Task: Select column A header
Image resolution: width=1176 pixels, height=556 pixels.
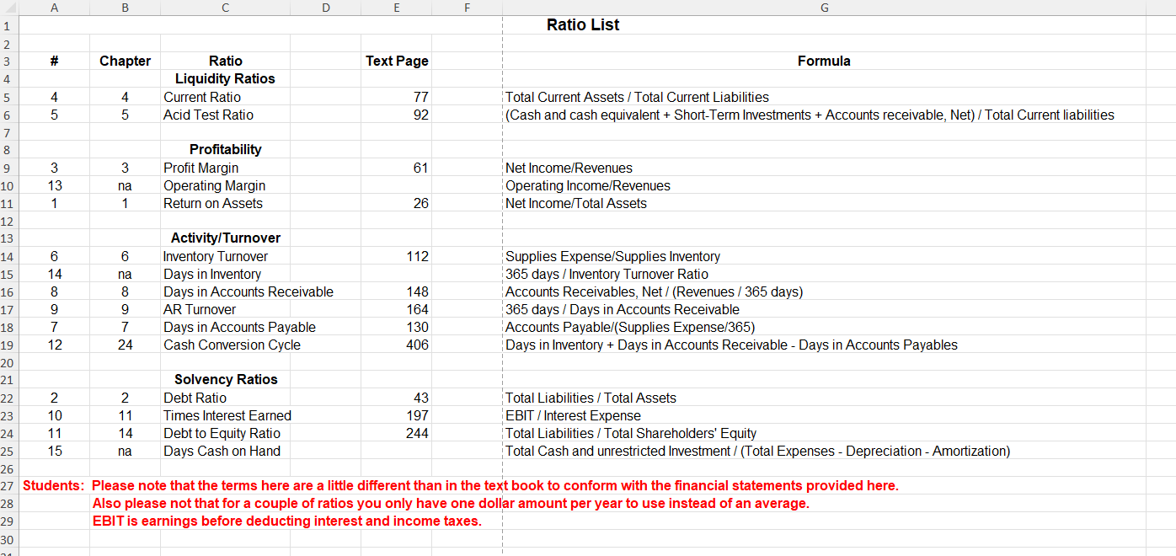Action: coord(54,8)
